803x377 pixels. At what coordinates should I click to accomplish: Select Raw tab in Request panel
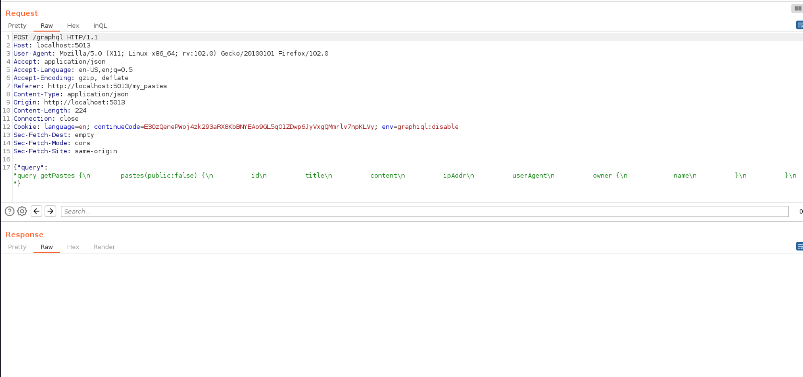click(47, 26)
